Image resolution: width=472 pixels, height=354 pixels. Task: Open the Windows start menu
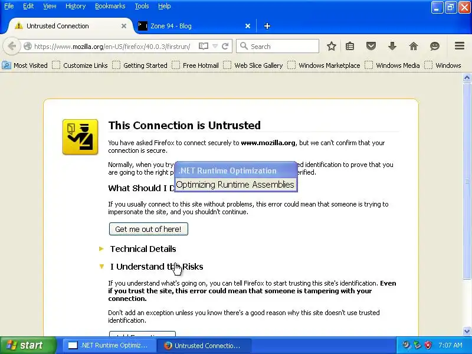coord(28,345)
